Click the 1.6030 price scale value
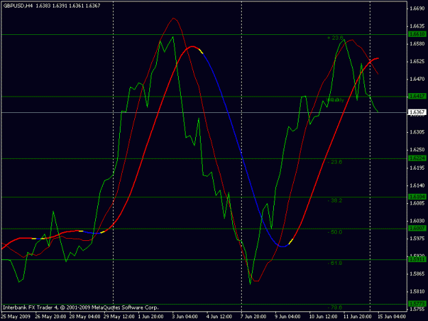Image resolution: width=428 pixels, height=321 pixels. (418, 220)
